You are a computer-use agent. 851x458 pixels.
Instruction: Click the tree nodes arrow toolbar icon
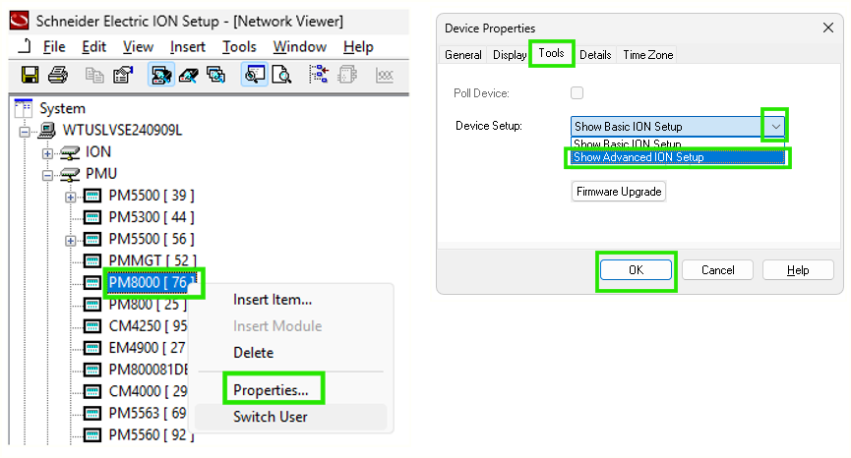(319, 75)
